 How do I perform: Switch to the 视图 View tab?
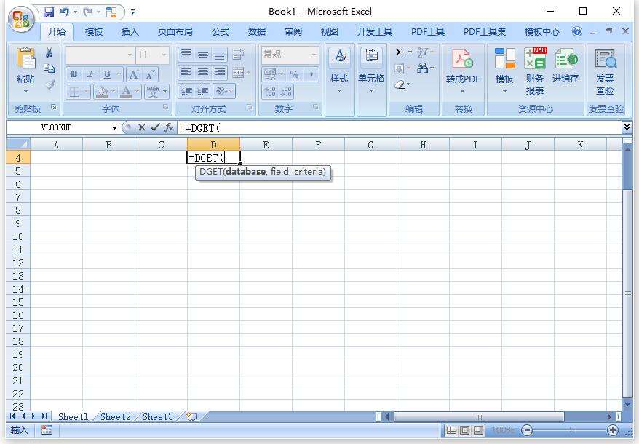pyautogui.click(x=329, y=31)
